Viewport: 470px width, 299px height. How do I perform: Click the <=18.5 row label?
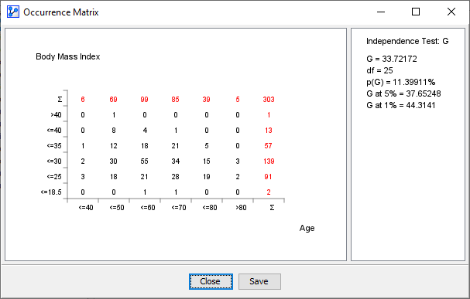pyautogui.click(x=51, y=192)
